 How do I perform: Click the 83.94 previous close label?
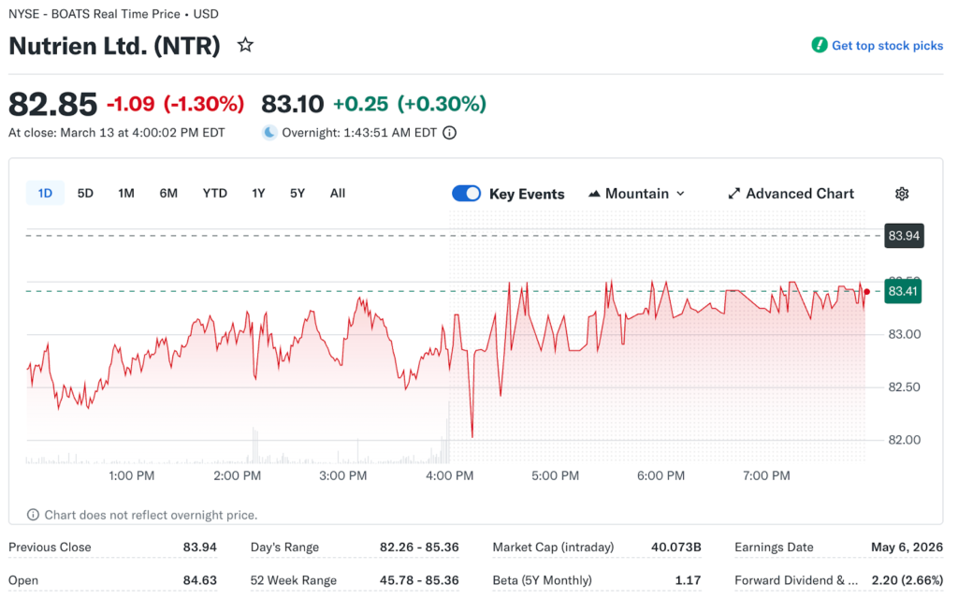(904, 236)
